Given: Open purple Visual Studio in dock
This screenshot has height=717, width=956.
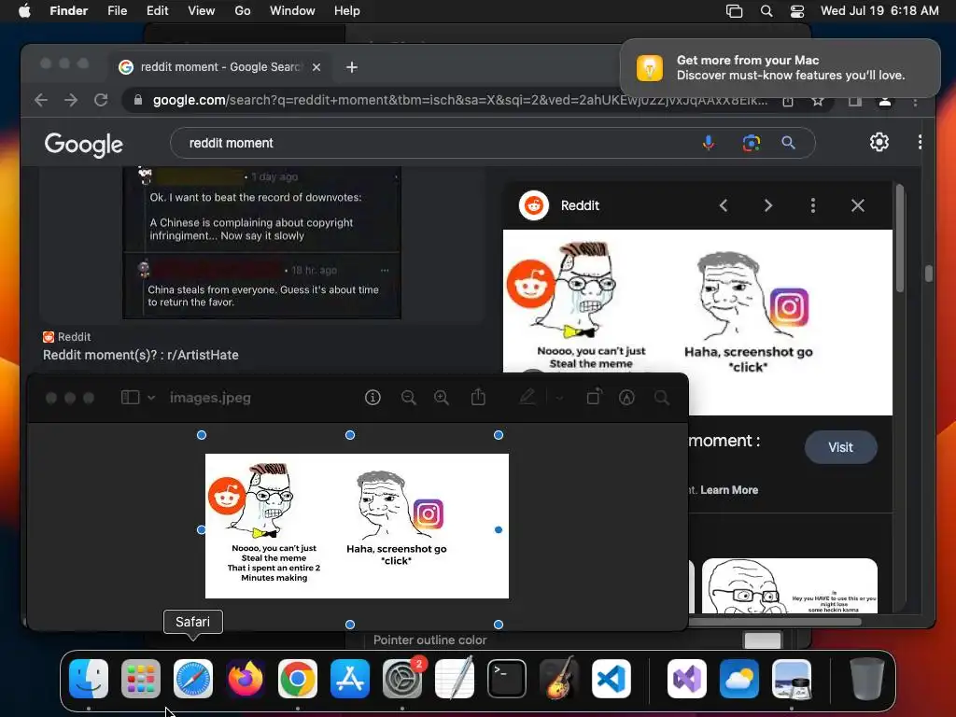Looking at the screenshot, I should (x=687, y=678).
